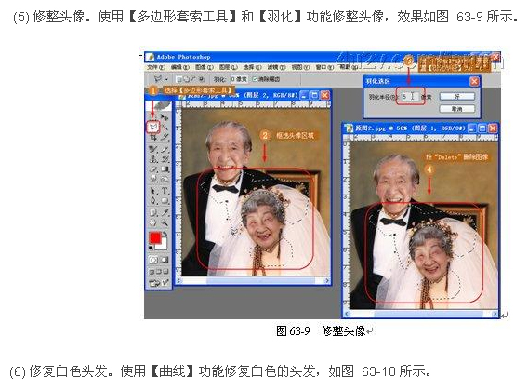Open the 图层 (Layer) menu
Screen dimensions: 528x391
pyautogui.click(x=229, y=67)
